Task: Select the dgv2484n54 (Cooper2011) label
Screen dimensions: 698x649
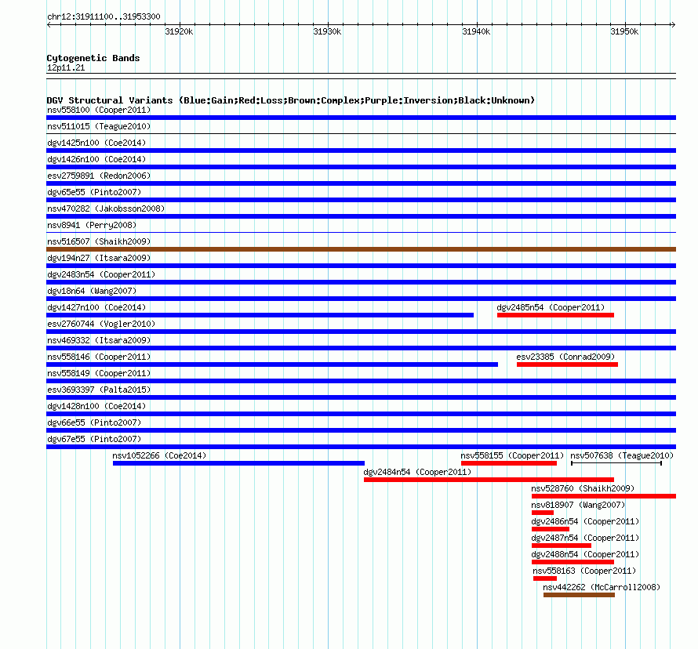Action: click(x=417, y=472)
